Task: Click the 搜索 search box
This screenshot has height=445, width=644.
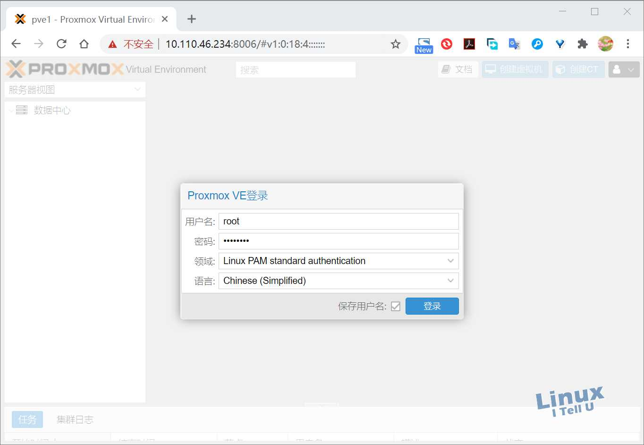Action: click(x=296, y=69)
